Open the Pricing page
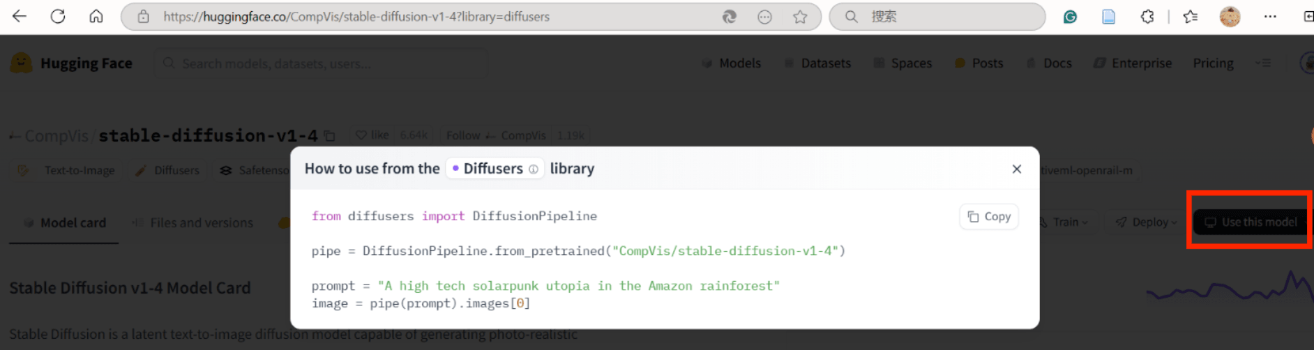Image resolution: width=1314 pixels, height=350 pixels. click(x=1213, y=63)
